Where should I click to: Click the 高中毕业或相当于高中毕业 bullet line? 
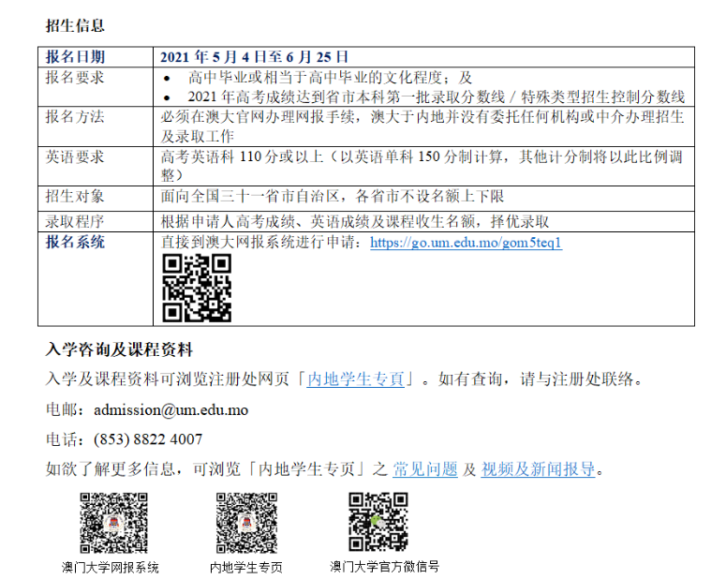[330, 78]
